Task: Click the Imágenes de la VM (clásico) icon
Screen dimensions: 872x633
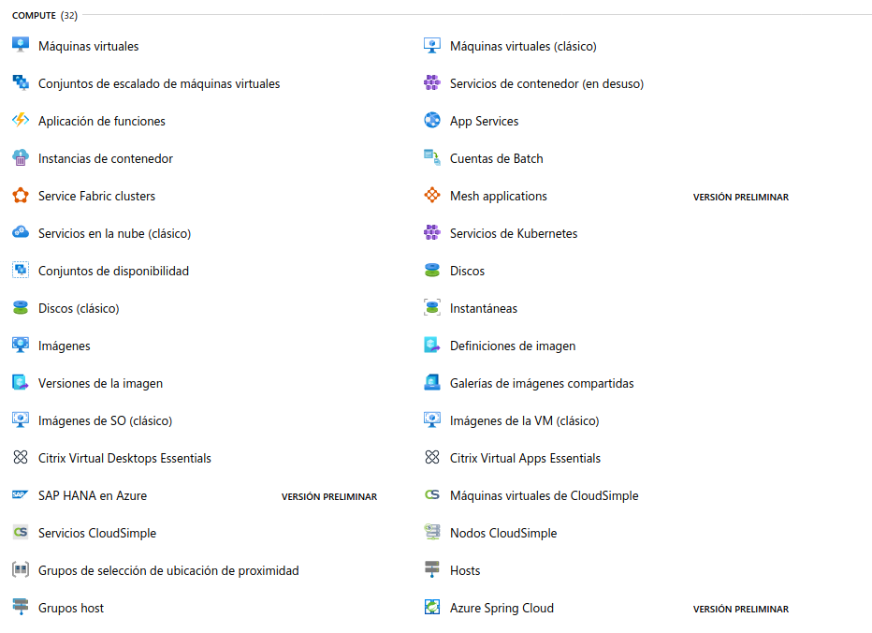Action: (432, 420)
